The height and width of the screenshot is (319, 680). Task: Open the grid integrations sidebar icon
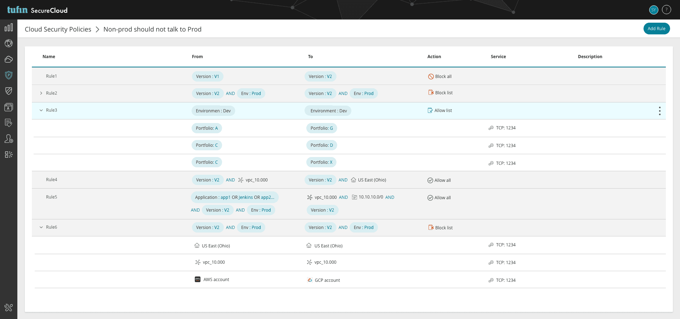coord(8,155)
